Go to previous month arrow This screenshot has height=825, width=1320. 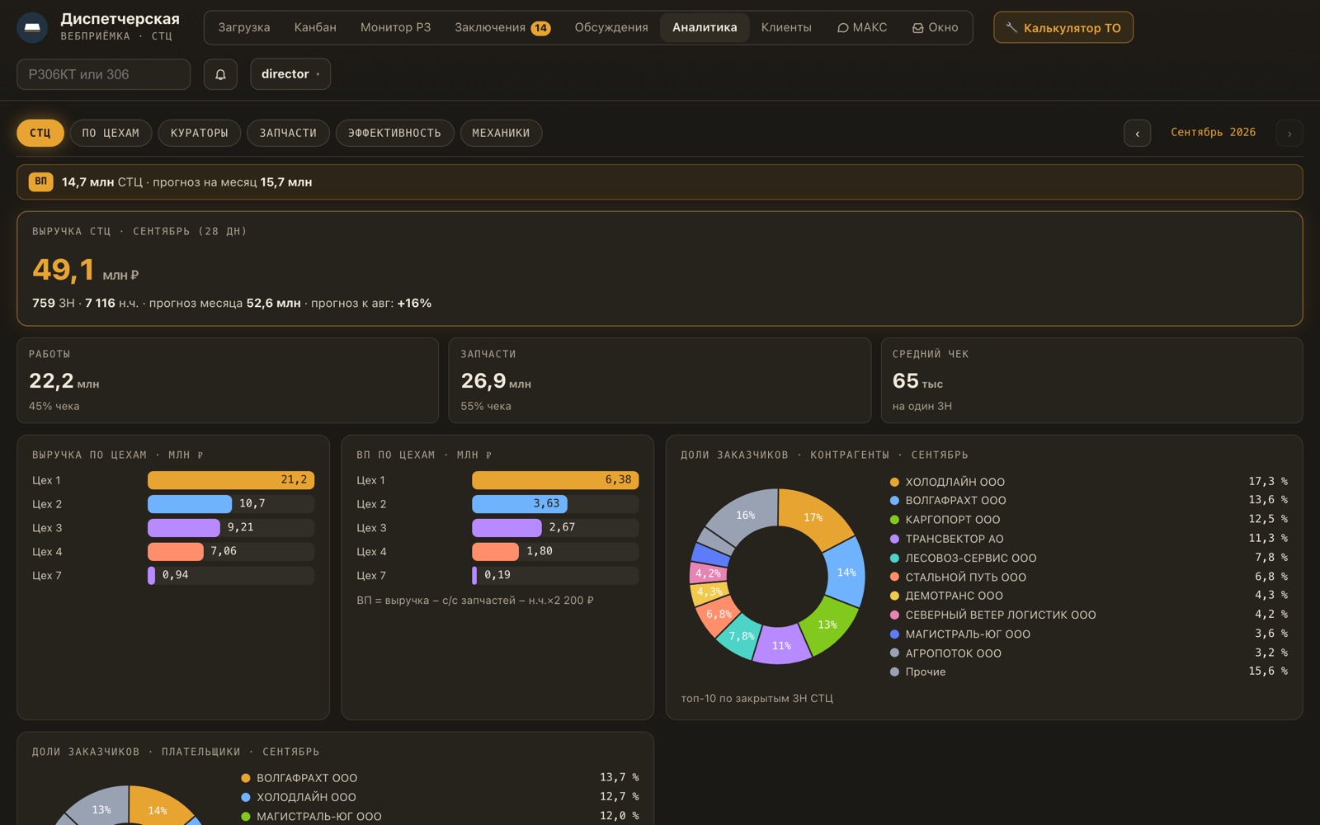(1137, 133)
